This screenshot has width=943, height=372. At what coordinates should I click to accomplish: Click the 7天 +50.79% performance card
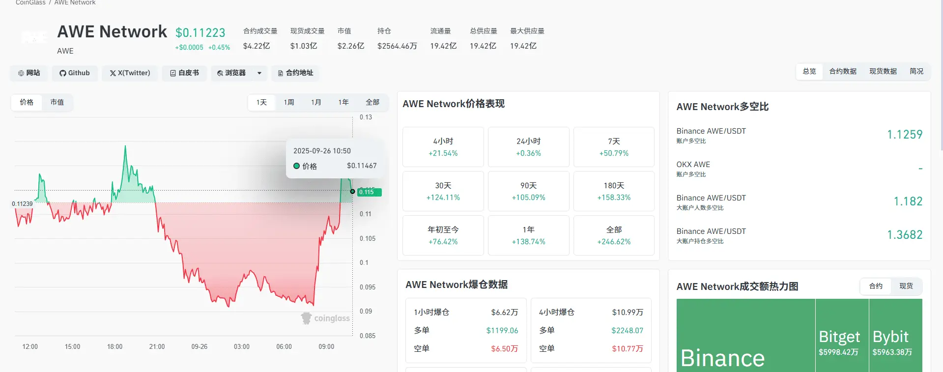click(x=614, y=147)
